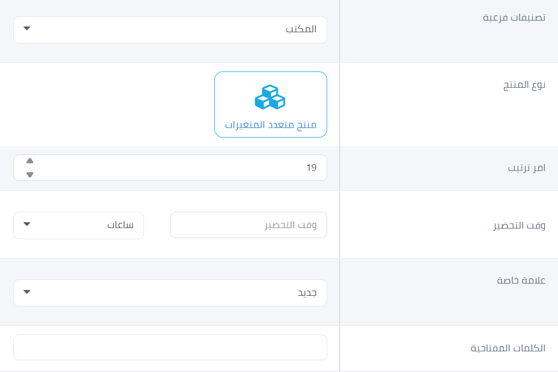Click the نوع المنتج field label
The width and height of the screenshot is (558, 372).
(524, 85)
